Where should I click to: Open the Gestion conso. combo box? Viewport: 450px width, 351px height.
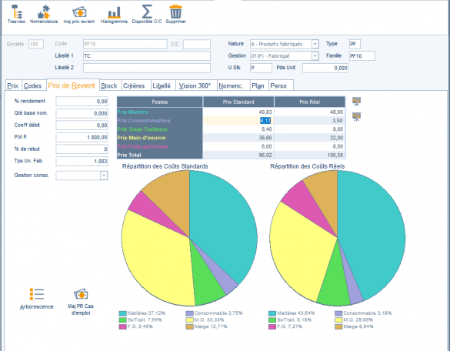pyautogui.click(x=82, y=175)
